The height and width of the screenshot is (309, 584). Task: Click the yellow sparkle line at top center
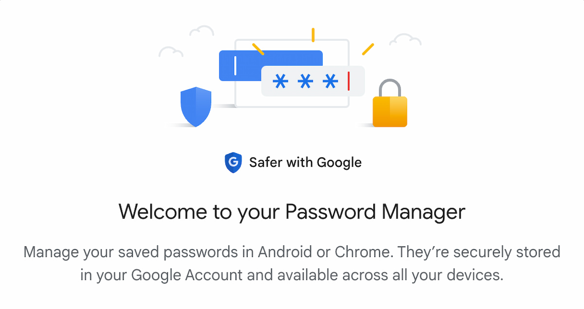[313, 34]
